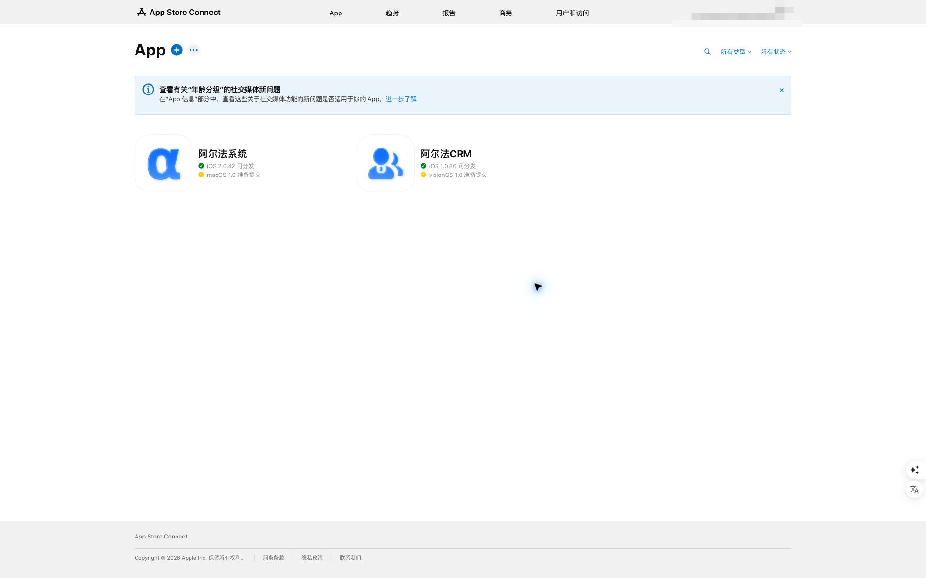Image resolution: width=926 pixels, height=578 pixels.
Task: Click green status dot for iOS 1.0.86
Action: (x=423, y=166)
